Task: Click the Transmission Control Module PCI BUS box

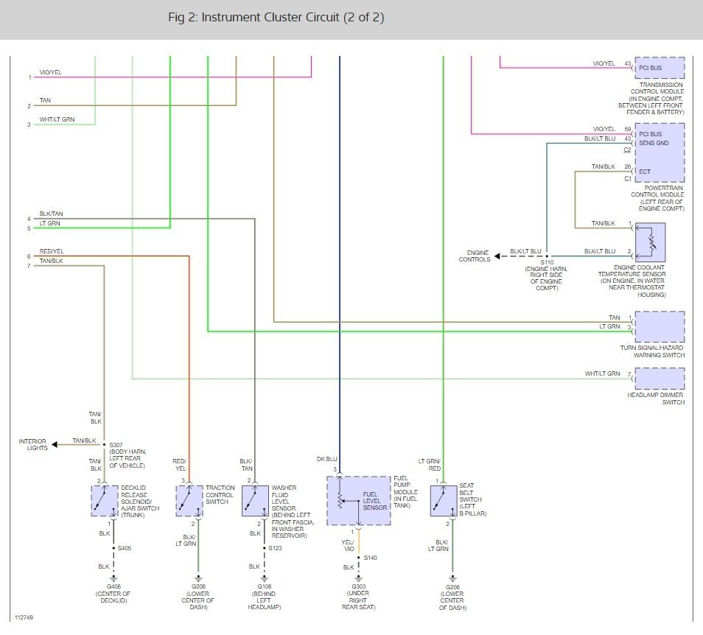Action: (660, 68)
